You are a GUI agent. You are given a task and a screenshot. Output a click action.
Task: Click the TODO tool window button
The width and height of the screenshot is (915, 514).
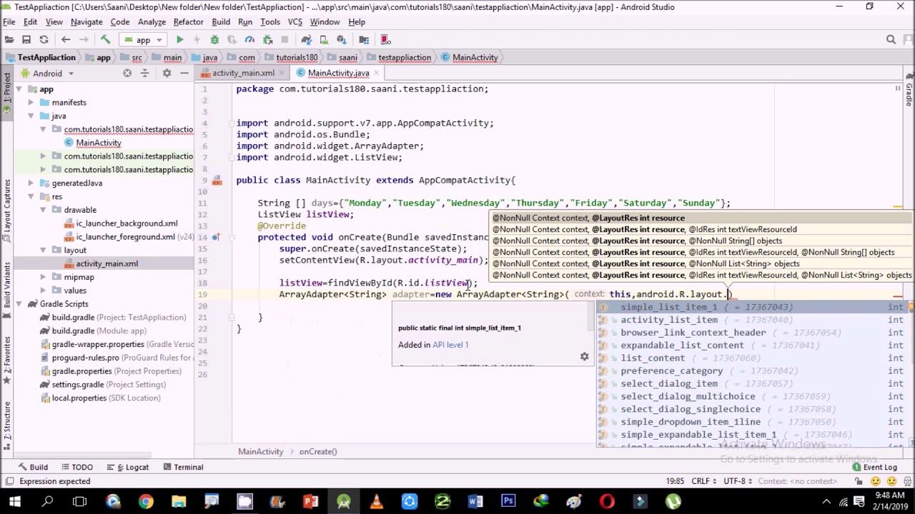77,467
